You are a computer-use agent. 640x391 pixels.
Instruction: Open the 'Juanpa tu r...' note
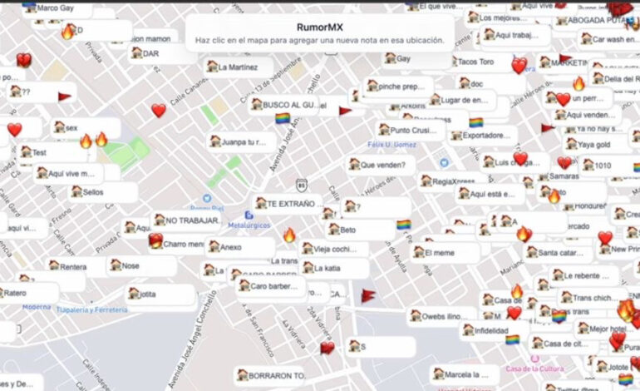pos(242,142)
